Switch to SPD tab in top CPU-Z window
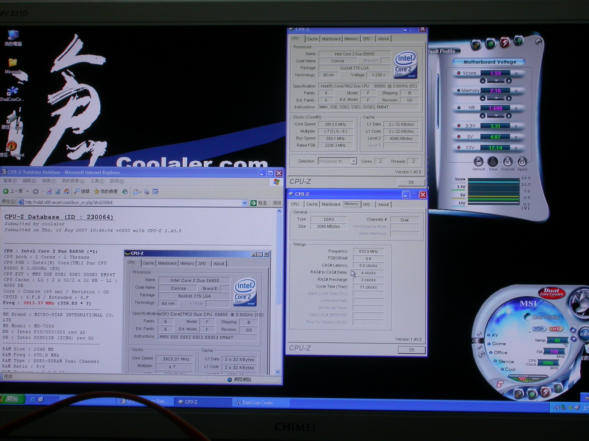 pyautogui.click(x=366, y=39)
